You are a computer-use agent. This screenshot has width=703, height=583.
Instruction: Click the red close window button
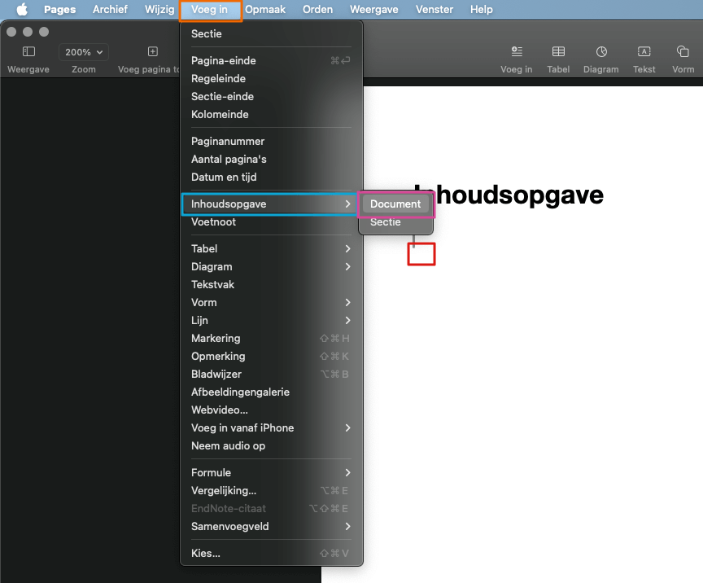pyautogui.click(x=11, y=32)
